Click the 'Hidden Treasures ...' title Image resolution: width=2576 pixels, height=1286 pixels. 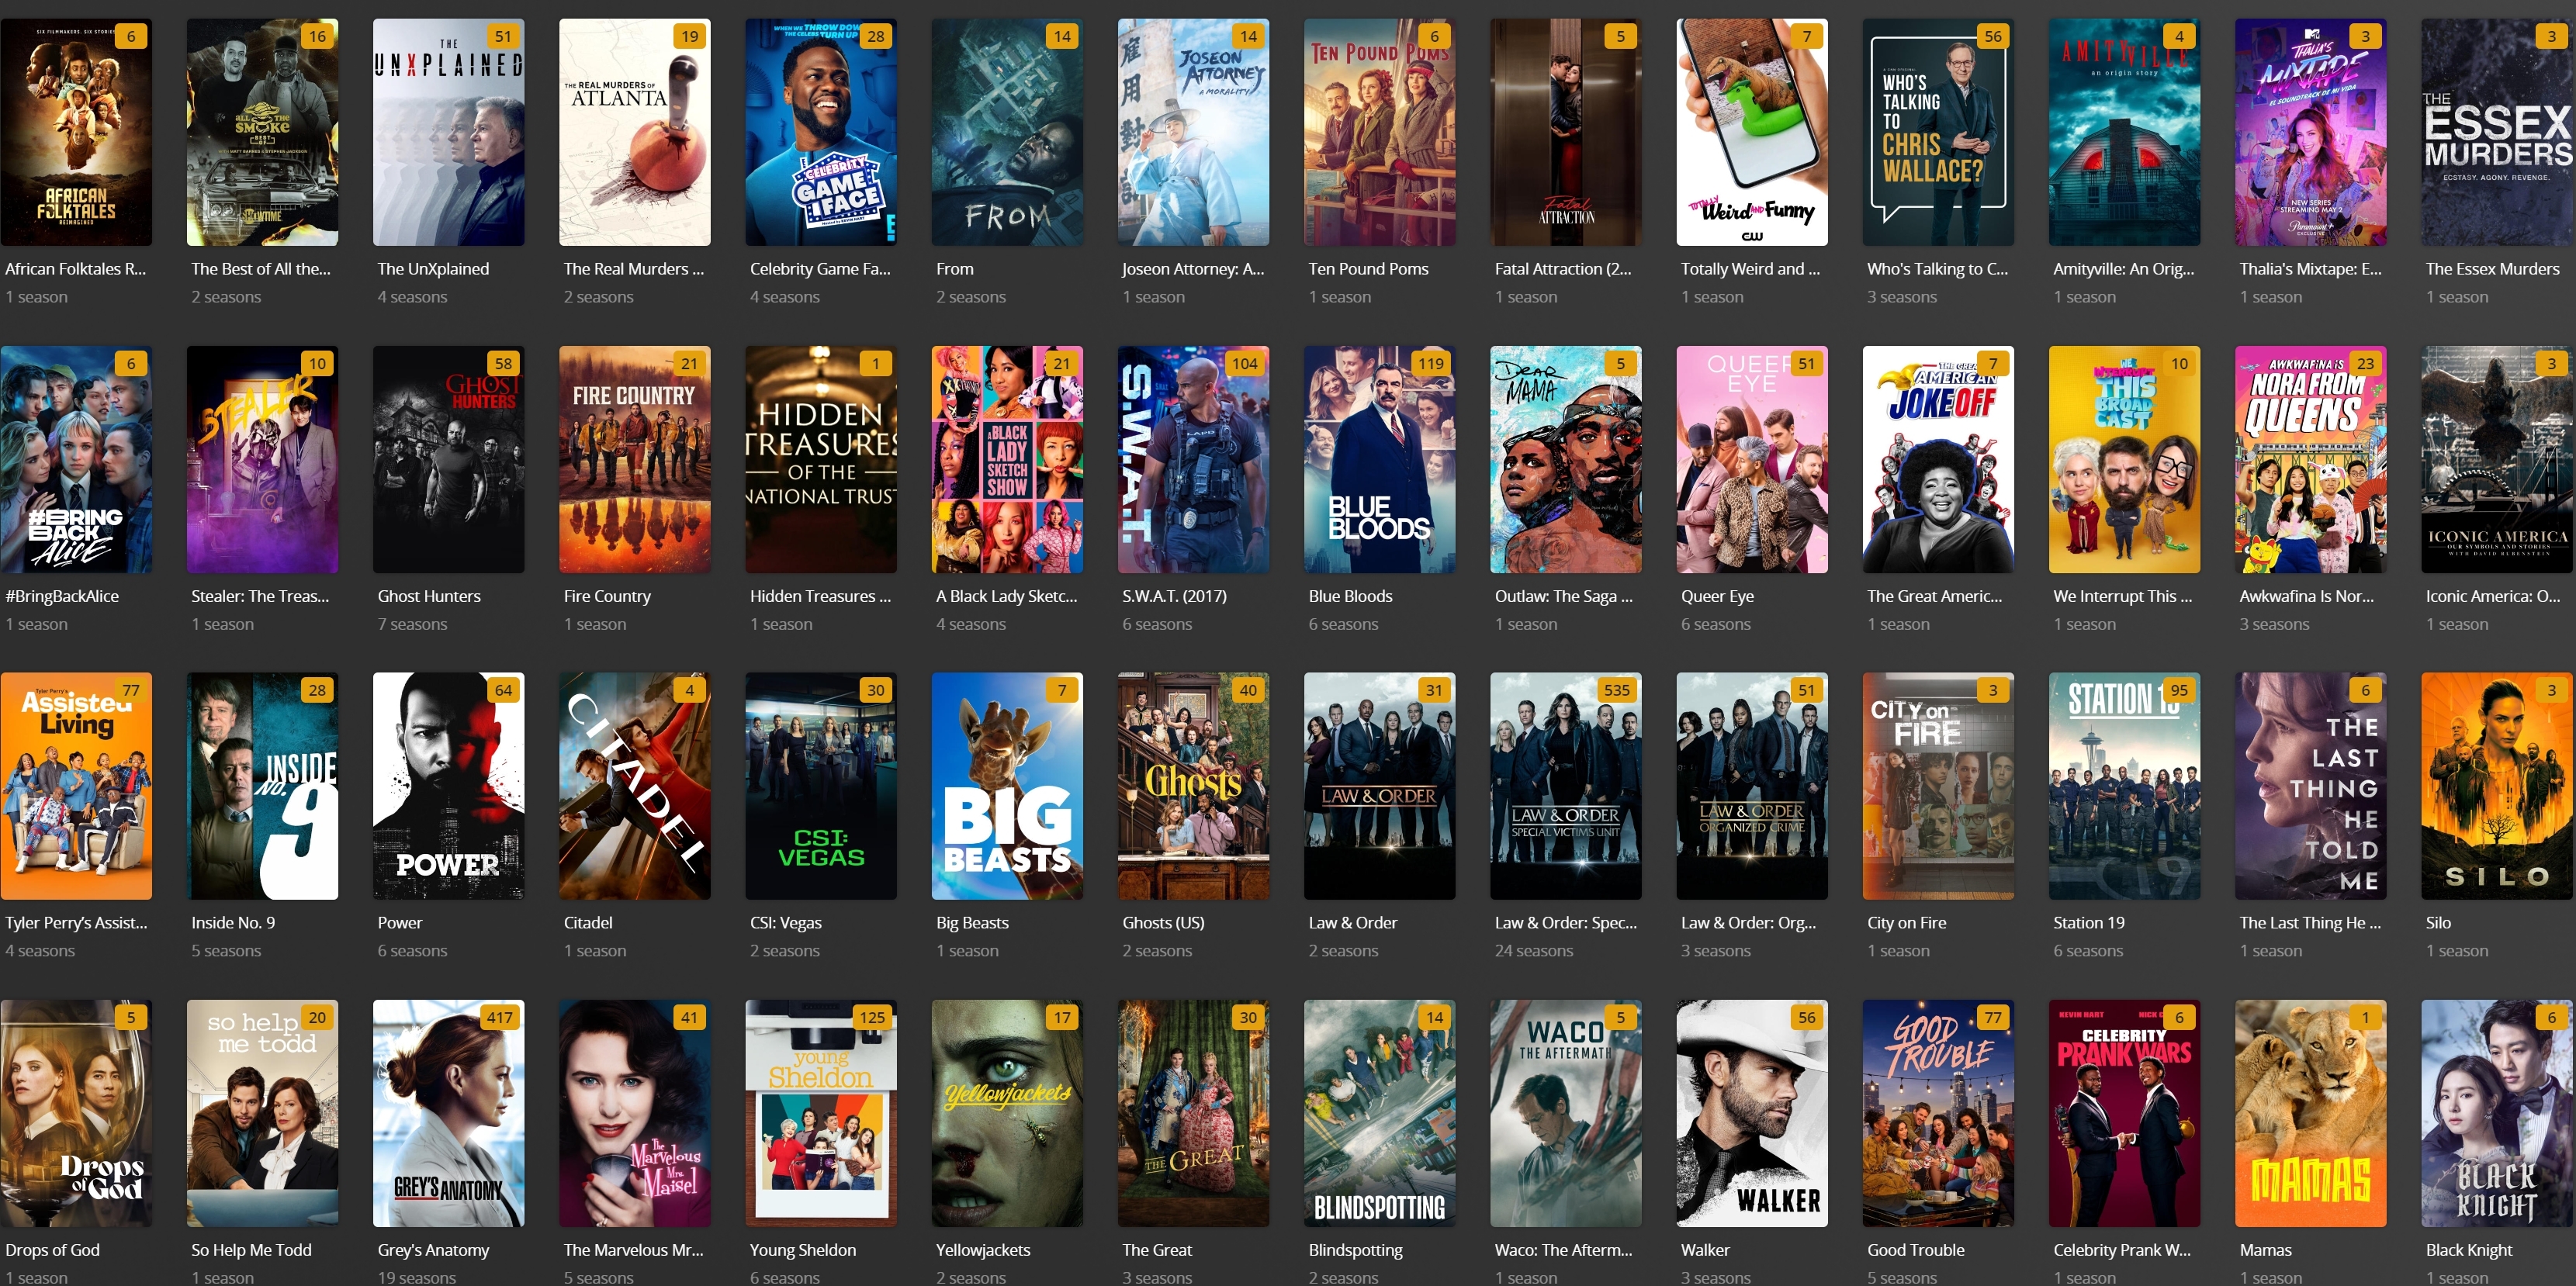(820, 596)
